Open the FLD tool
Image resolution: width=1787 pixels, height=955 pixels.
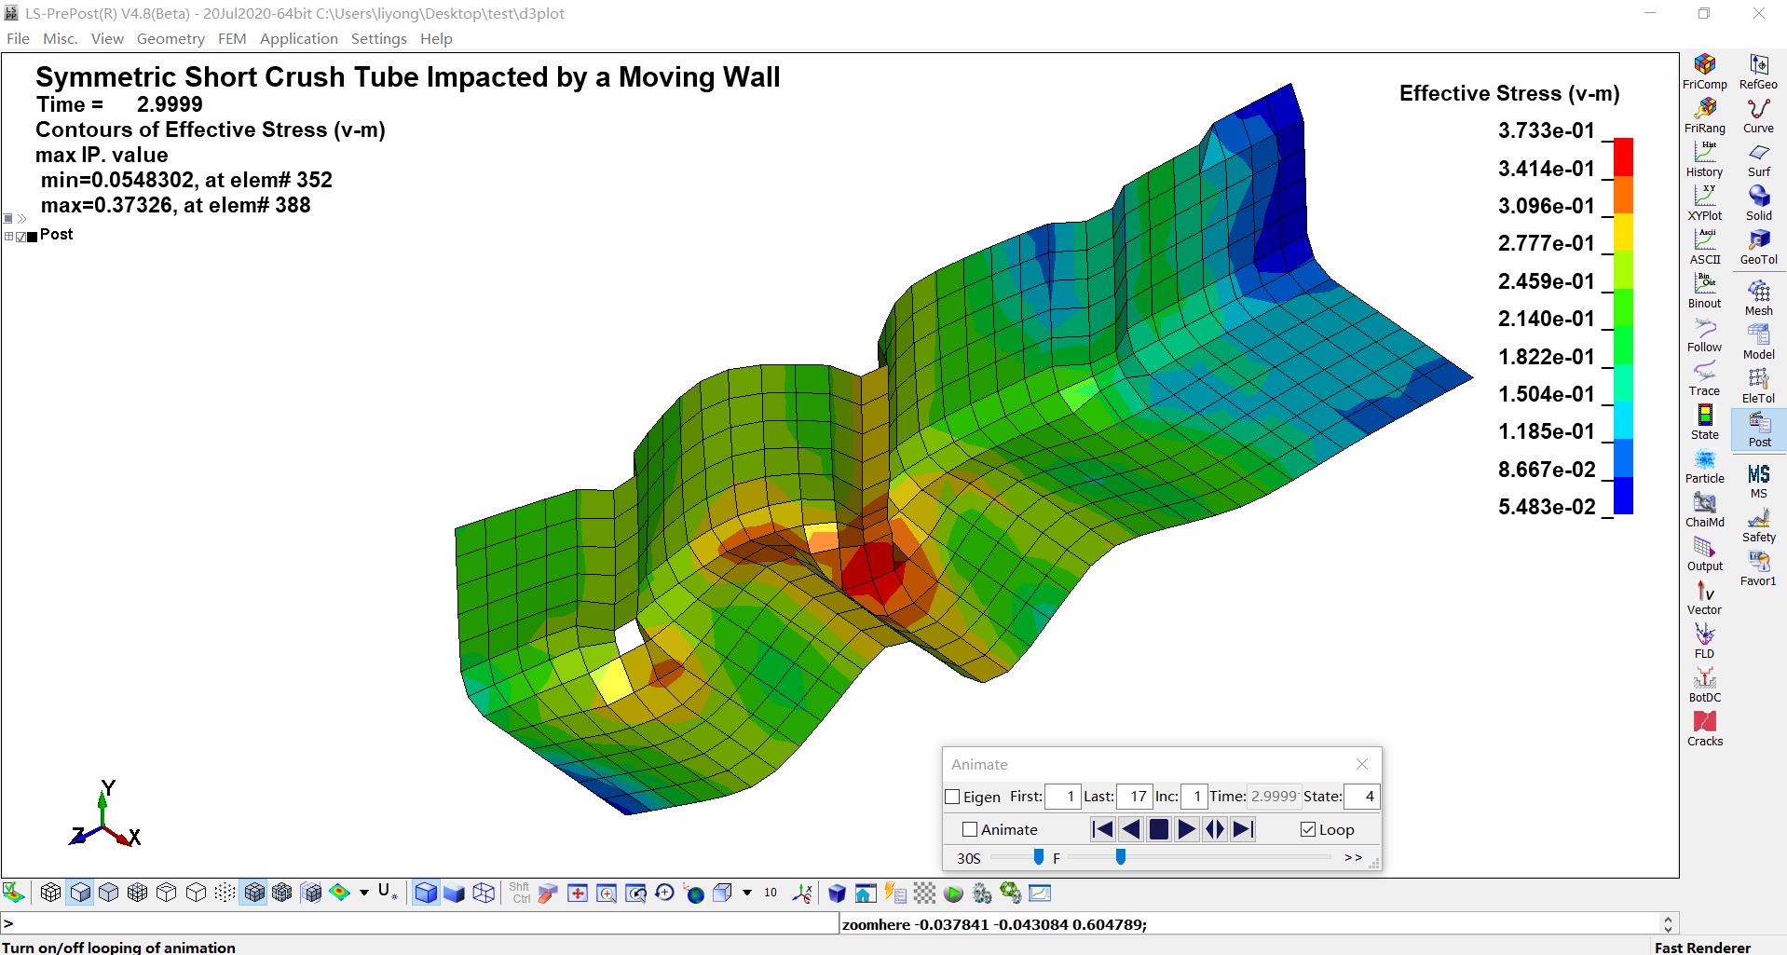tap(1704, 640)
